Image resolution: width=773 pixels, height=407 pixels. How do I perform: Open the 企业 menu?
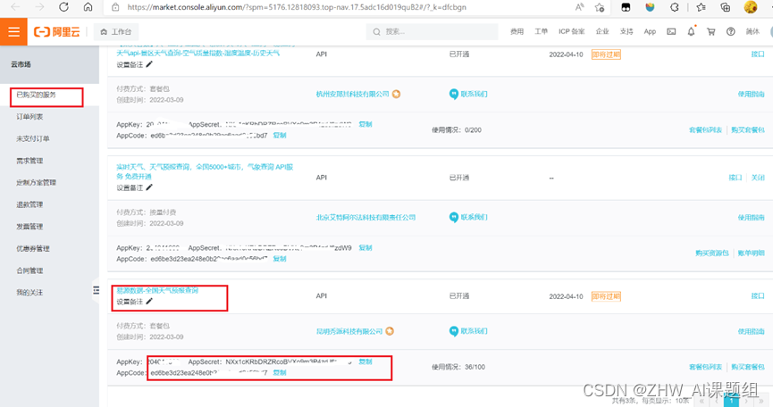602,31
